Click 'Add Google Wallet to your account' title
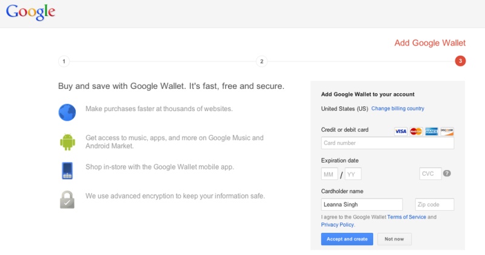485x255 pixels. click(x=368, y=94)
